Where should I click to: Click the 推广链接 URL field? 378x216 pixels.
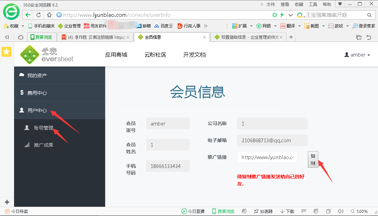coord(267,157)
